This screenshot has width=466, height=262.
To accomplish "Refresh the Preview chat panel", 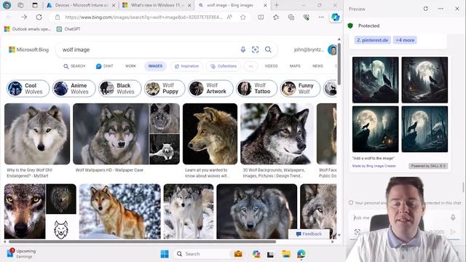I will 425,9.
